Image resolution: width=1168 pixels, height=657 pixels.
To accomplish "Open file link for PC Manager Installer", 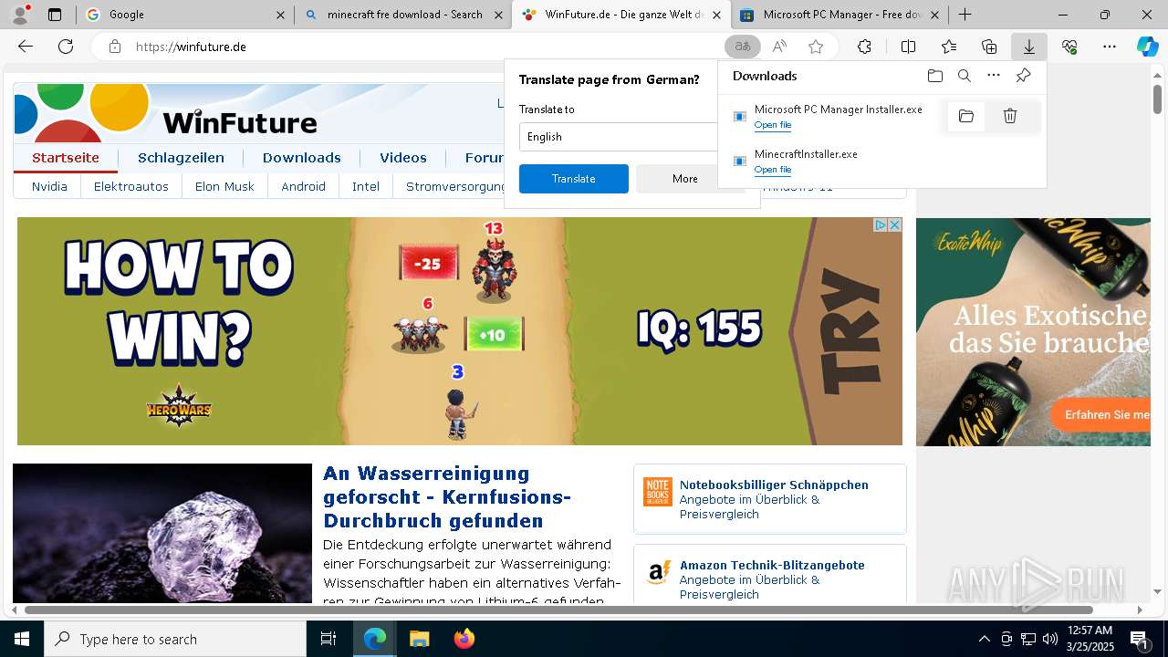I will click(x=773, y=125).
